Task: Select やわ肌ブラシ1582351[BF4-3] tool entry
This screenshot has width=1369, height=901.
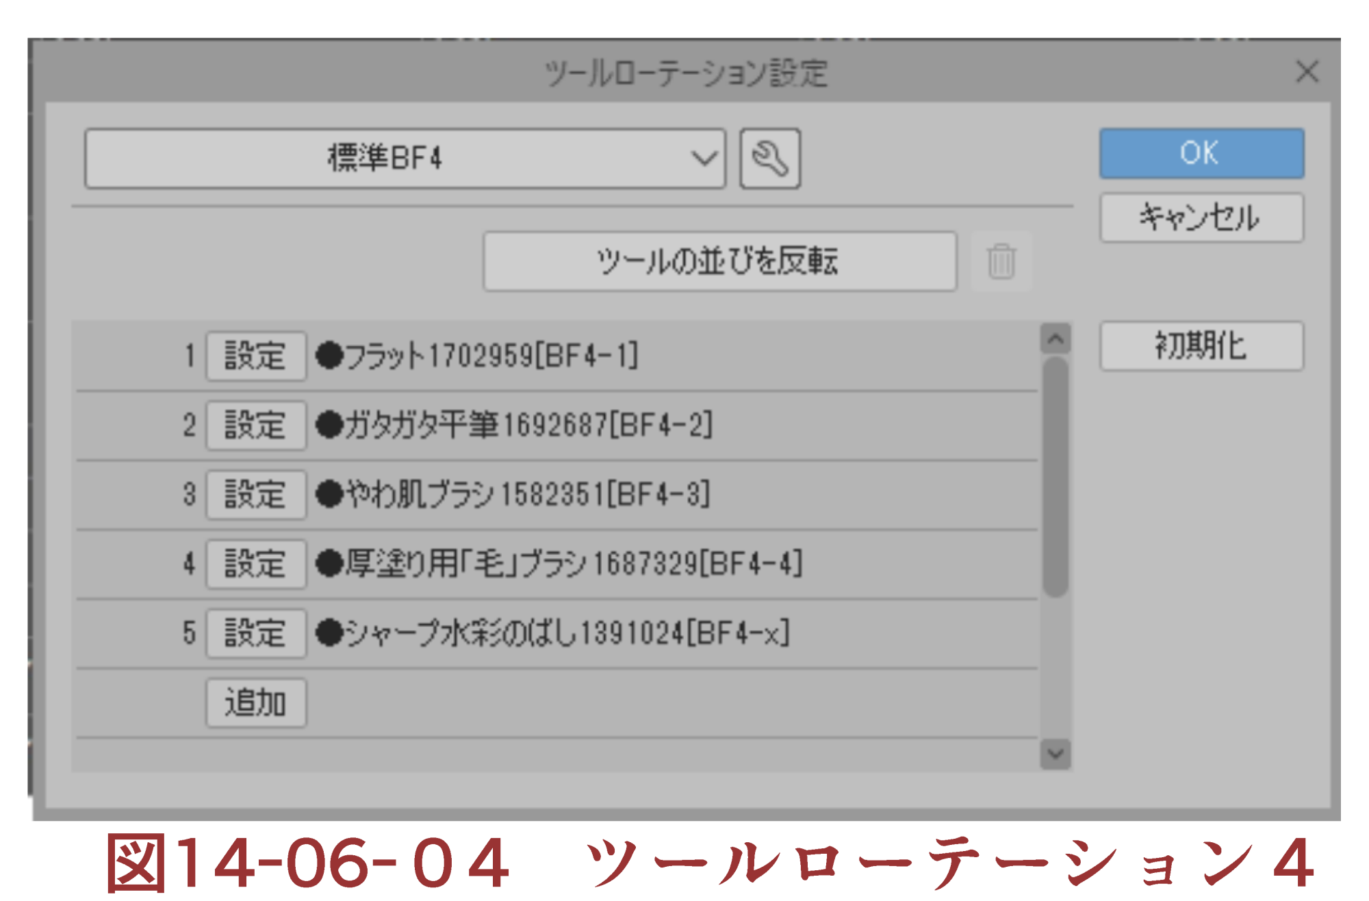Action: (x=513, y=494)
